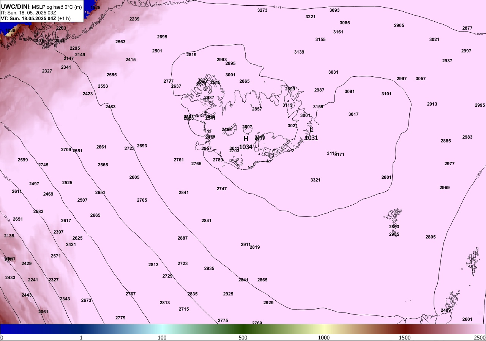Click the 2937 height value
This screenshot has height=341, width=486.
pos(447,61)
